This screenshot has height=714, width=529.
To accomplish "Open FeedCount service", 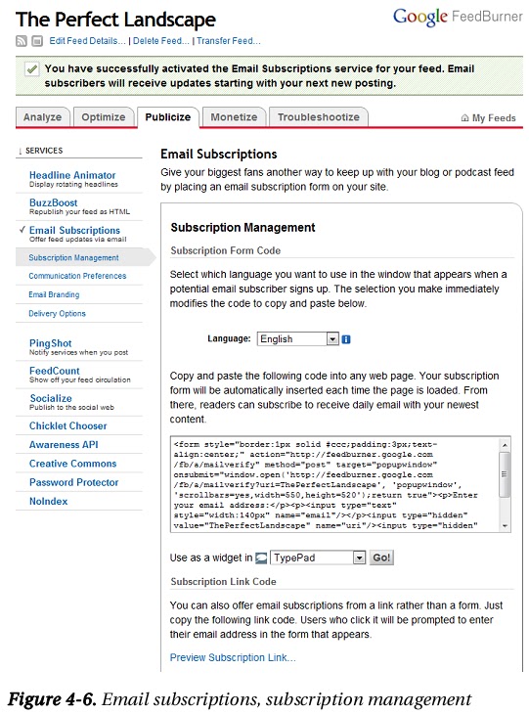I will click(x=54, y=371).
